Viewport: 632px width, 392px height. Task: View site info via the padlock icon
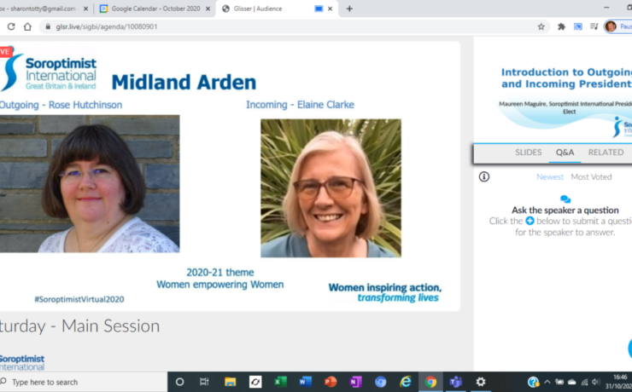pos(48,26)
